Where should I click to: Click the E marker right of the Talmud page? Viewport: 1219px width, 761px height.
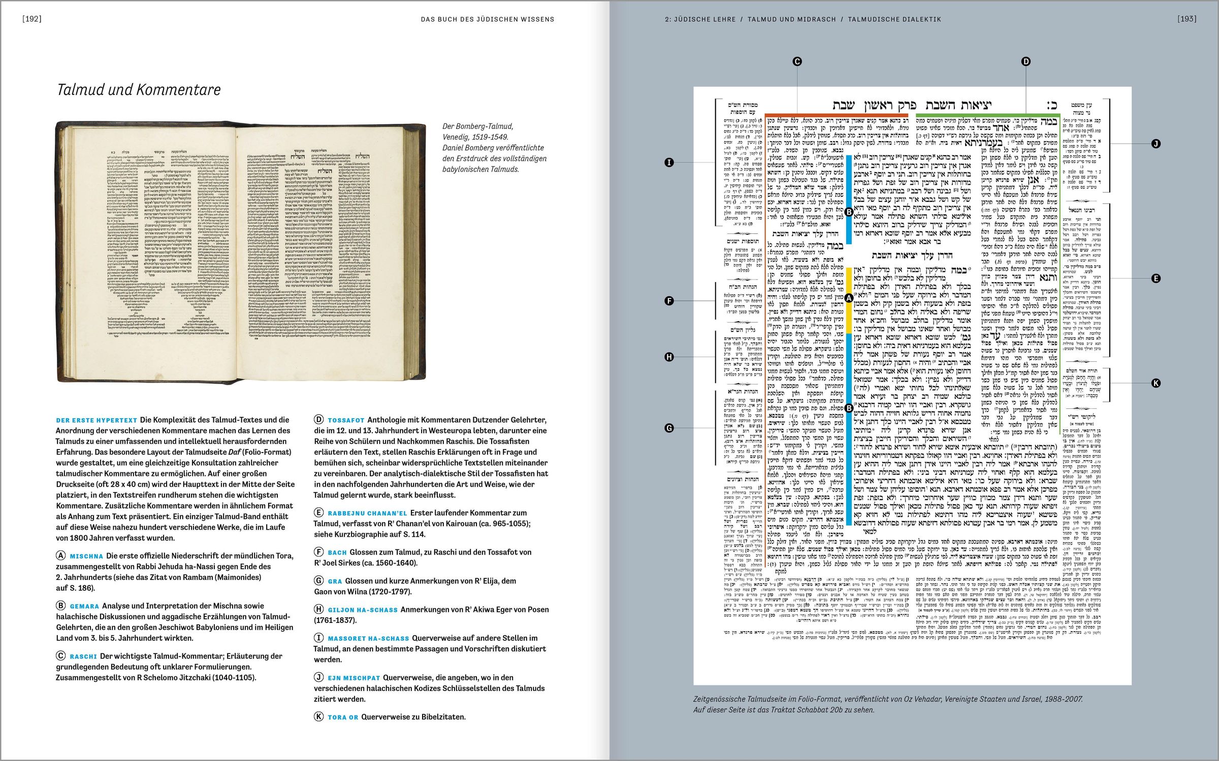(1156, 278)
